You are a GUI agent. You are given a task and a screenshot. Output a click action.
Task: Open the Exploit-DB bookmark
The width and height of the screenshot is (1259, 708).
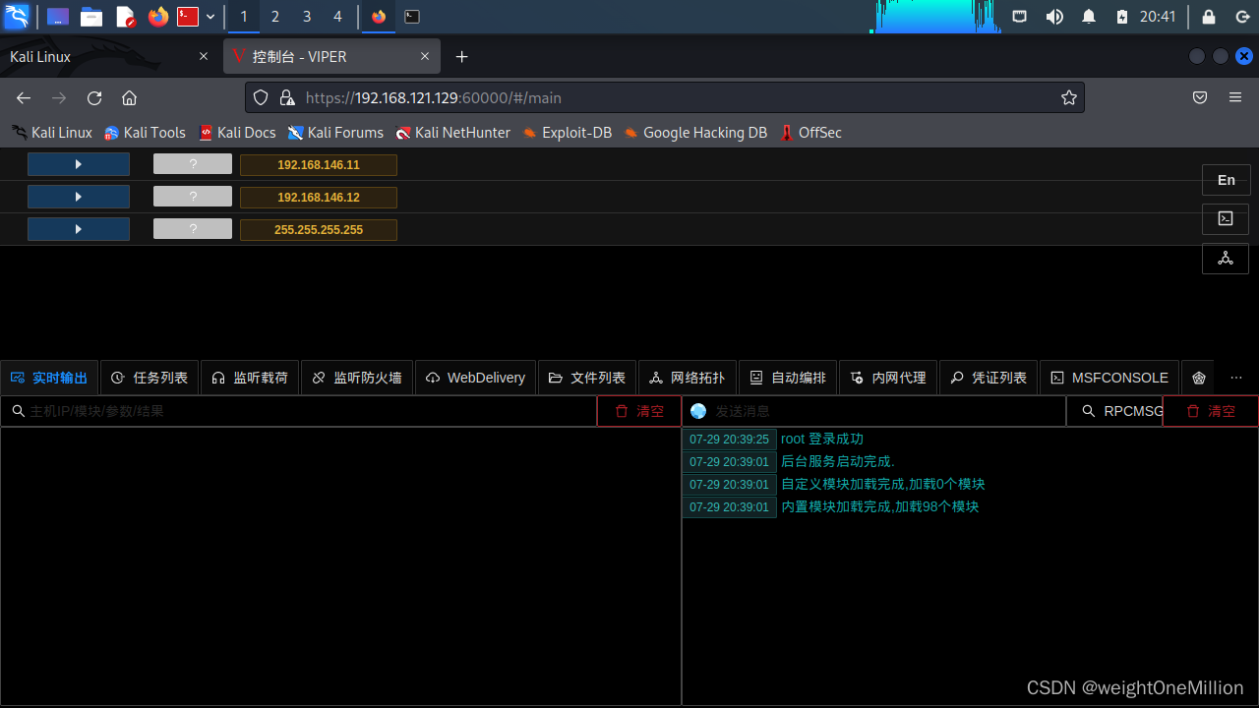pos(568,133)
